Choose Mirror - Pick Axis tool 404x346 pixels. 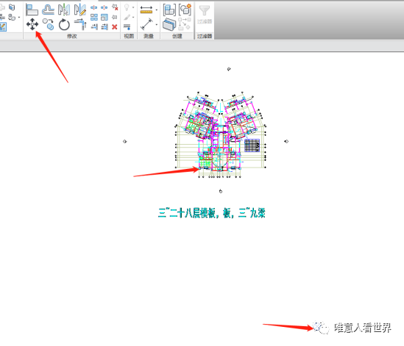click(64, 10)
